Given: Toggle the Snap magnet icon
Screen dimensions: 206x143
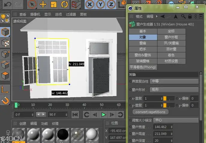Looking at the screenshot, I should (x=5, y=100).
